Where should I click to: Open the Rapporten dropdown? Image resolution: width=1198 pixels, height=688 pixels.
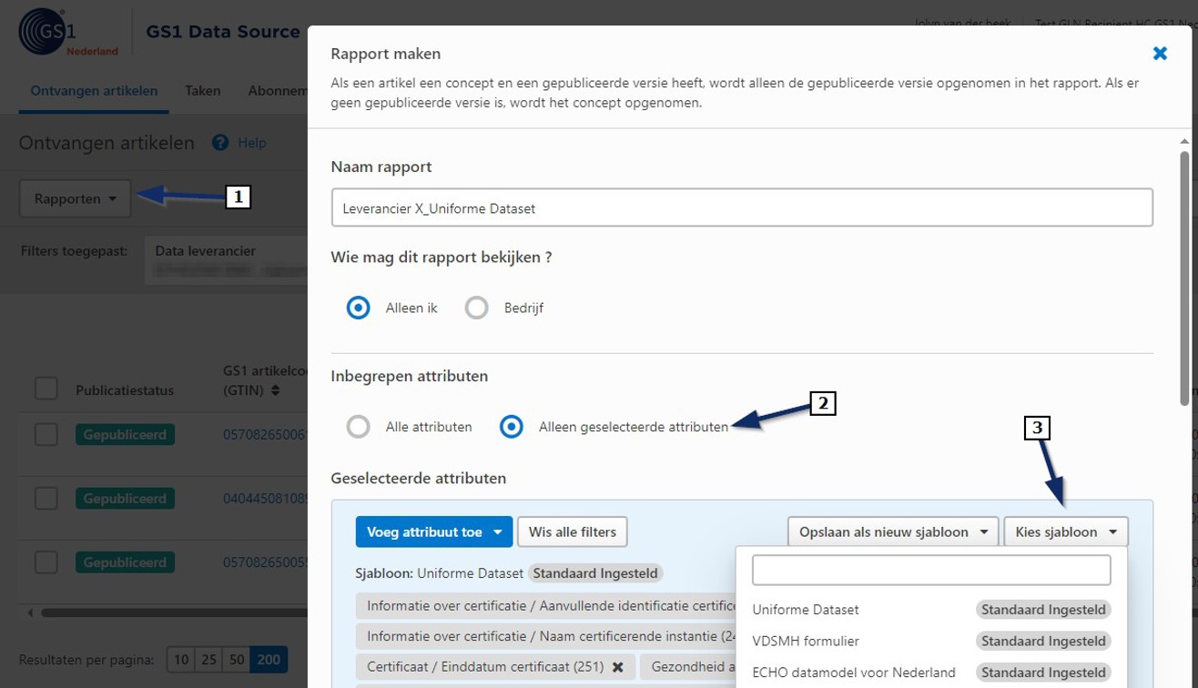[x=76, y=198]
